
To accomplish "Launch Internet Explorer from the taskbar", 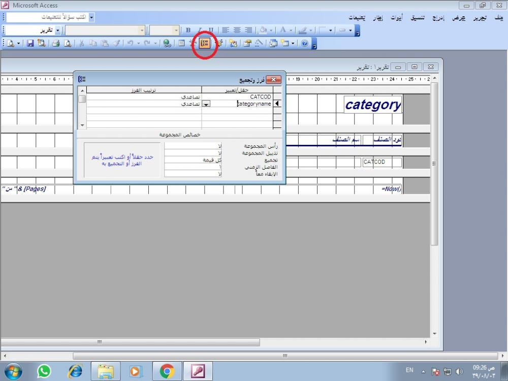I will tap(75, 371).
